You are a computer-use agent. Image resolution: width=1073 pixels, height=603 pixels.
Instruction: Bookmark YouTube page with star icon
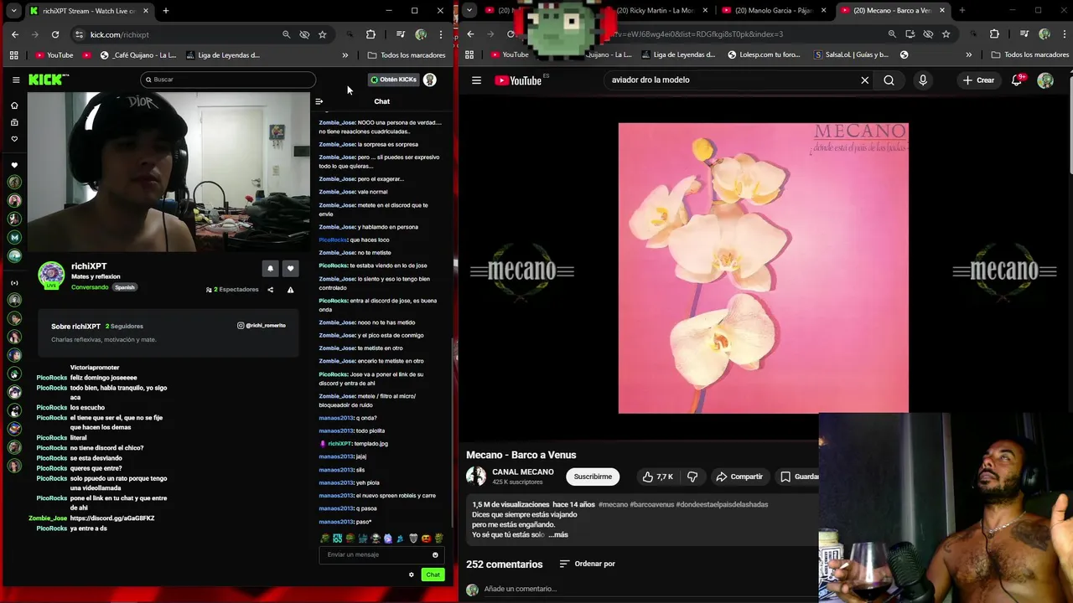pyautogui.click(x=946, y=34)
